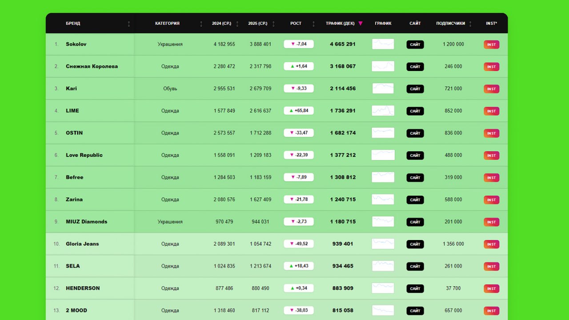Open Kari traffic sparkline chart

point(383,88)
